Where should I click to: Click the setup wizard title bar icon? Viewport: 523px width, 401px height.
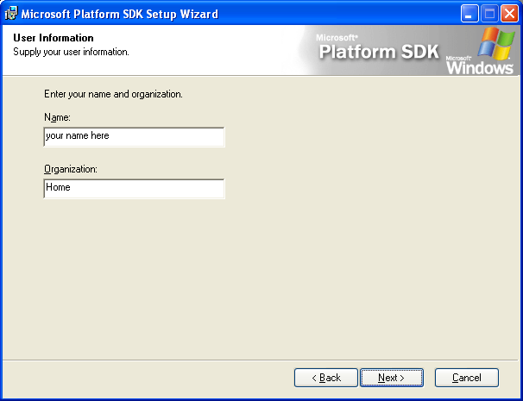(11, 14)
